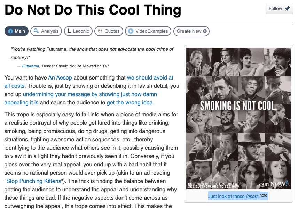Expand the hidden note after the losers link

tap(264, 195)
